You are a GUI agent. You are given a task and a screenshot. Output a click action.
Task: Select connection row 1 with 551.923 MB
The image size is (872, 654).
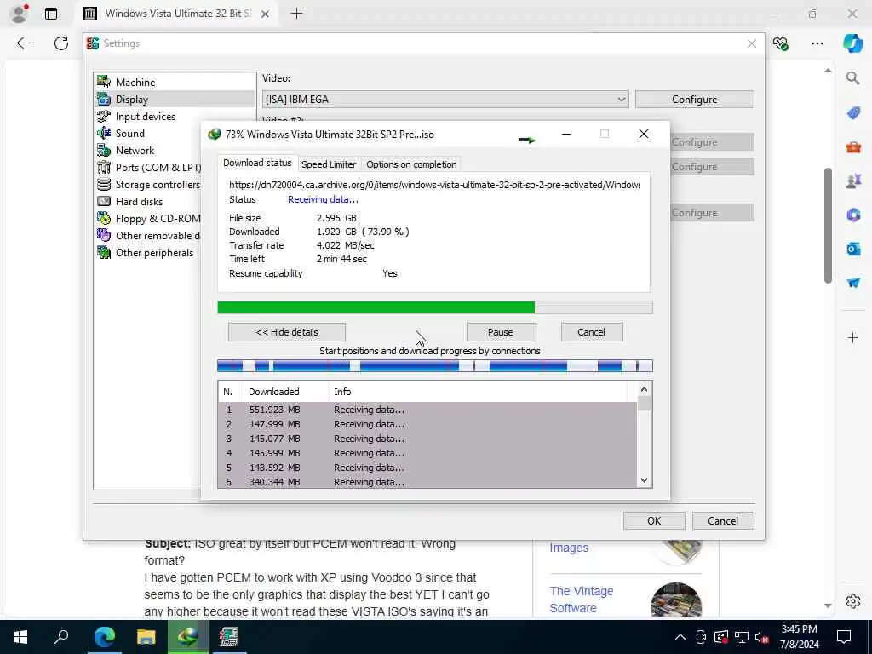427,410
